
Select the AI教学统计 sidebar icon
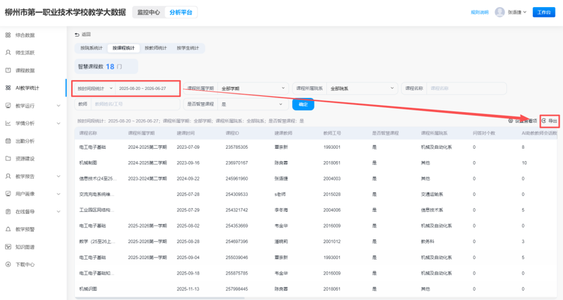pyautogui.click(x=8, y=88)
